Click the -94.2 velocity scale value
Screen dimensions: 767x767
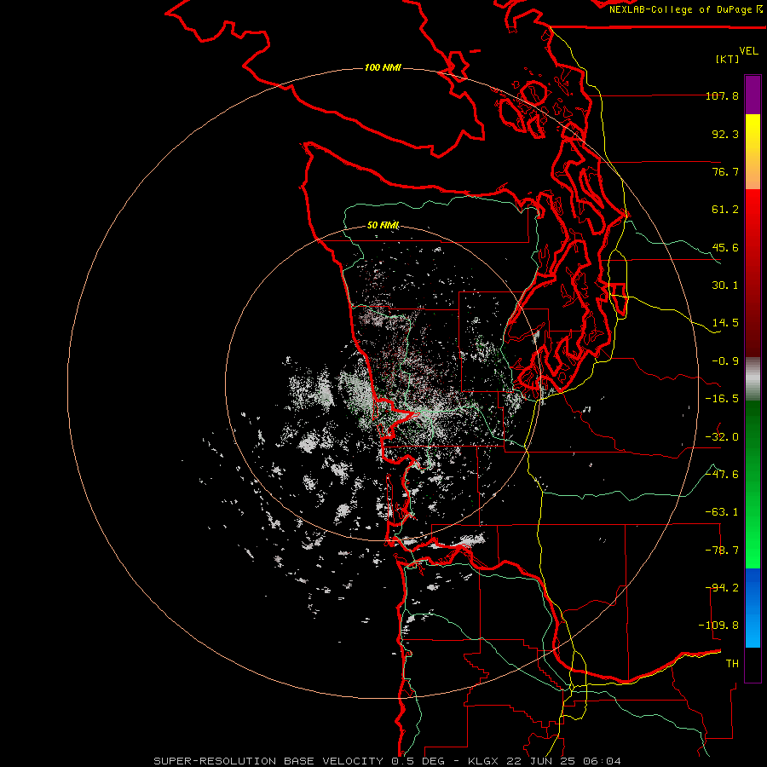click(722, 588)
